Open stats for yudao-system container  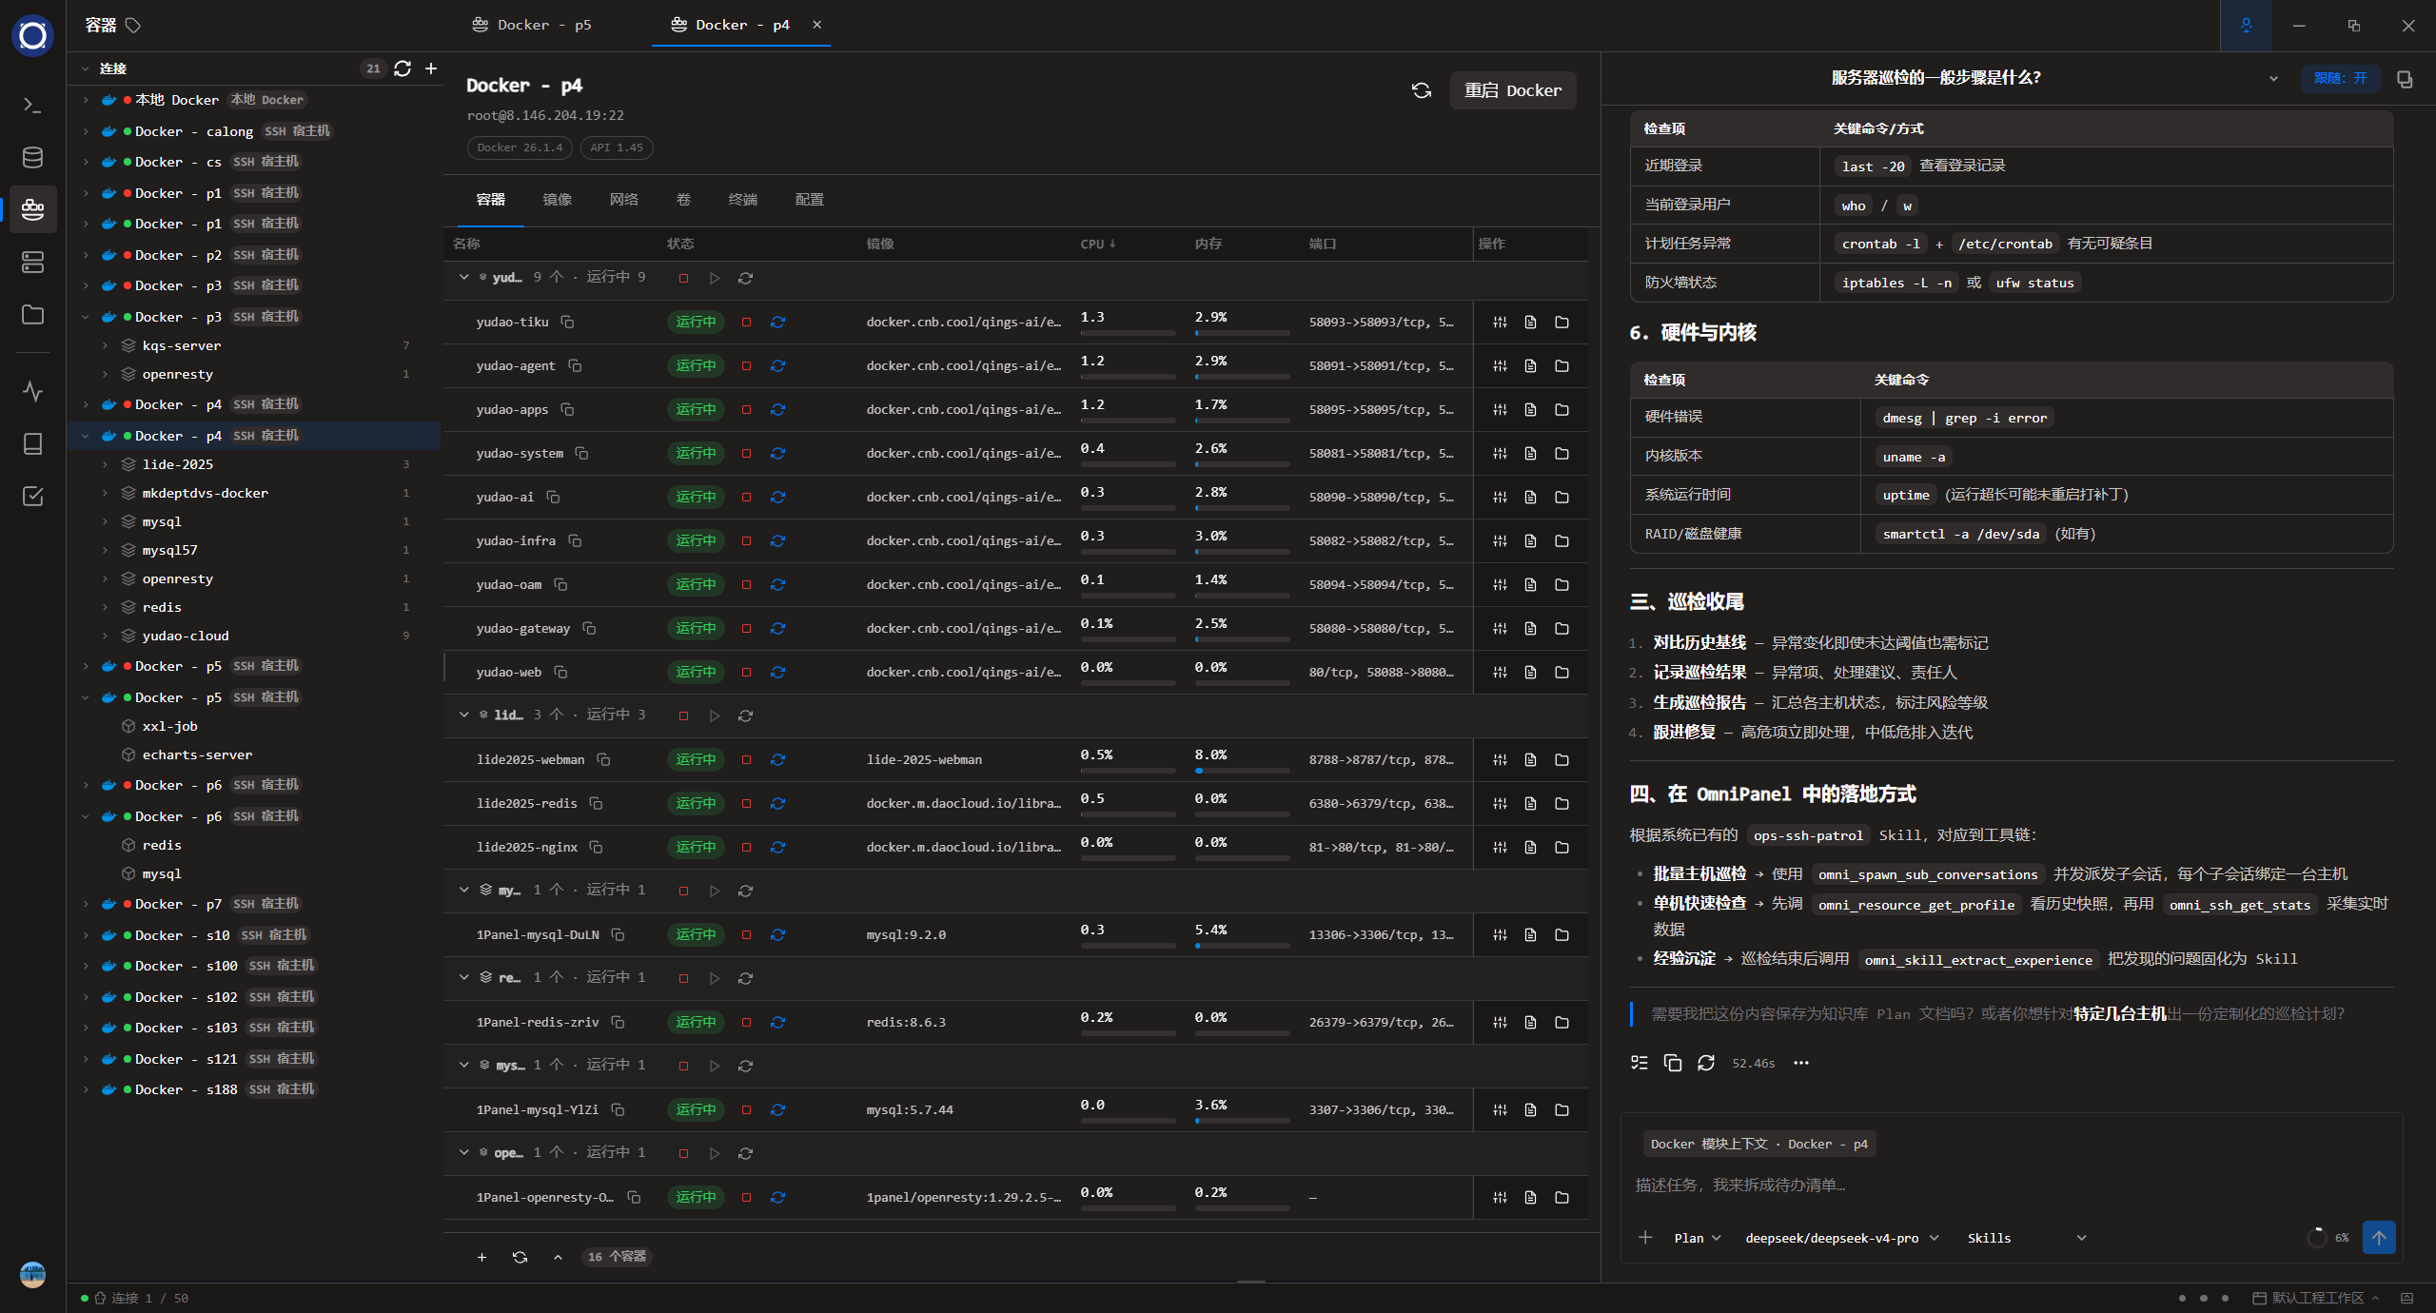pyautogui.click(x=1500, y=454)
